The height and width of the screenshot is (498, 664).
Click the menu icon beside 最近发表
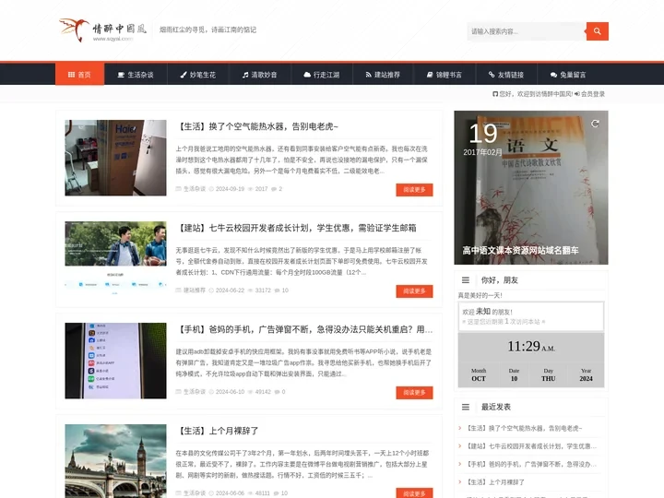(x=466, y=407)
